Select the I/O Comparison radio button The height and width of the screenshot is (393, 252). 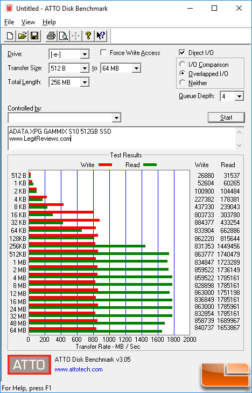[x=182, y=64]
